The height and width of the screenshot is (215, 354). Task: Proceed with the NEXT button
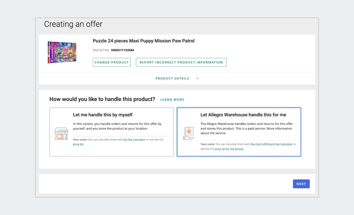pos(301,184)
